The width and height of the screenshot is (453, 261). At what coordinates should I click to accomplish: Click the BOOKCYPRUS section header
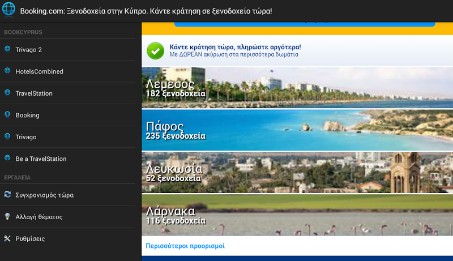tap(23, 32)
